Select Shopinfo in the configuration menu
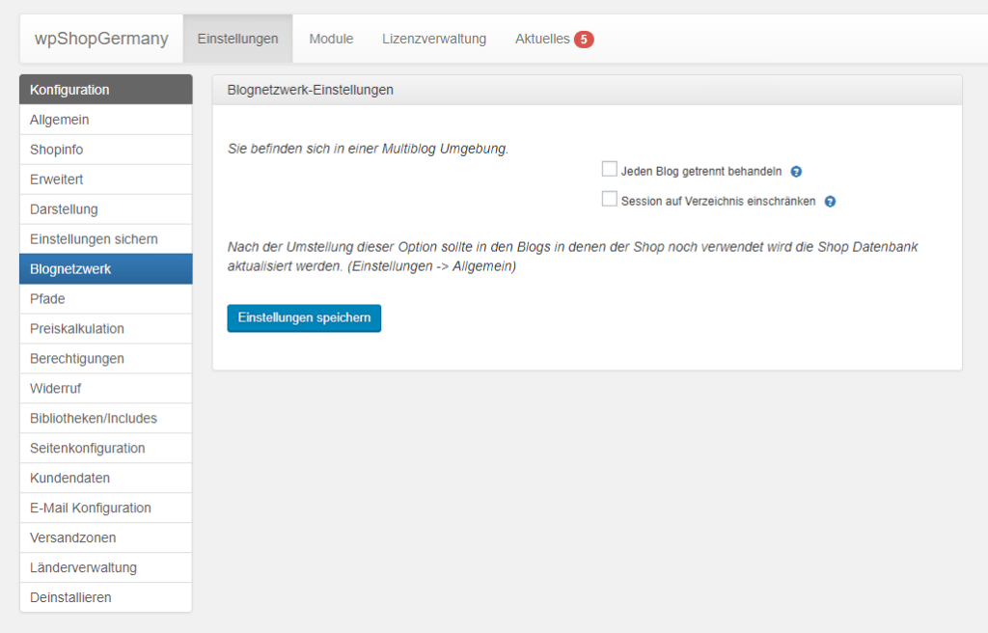 (x=106, y=150)
